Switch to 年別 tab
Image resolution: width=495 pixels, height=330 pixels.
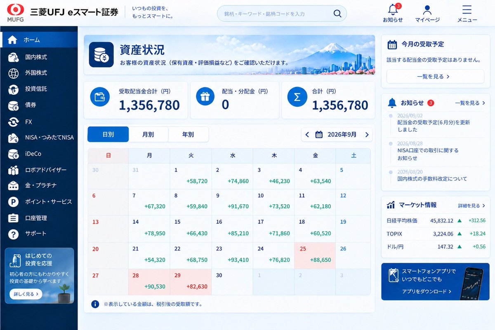coord(188,134)
